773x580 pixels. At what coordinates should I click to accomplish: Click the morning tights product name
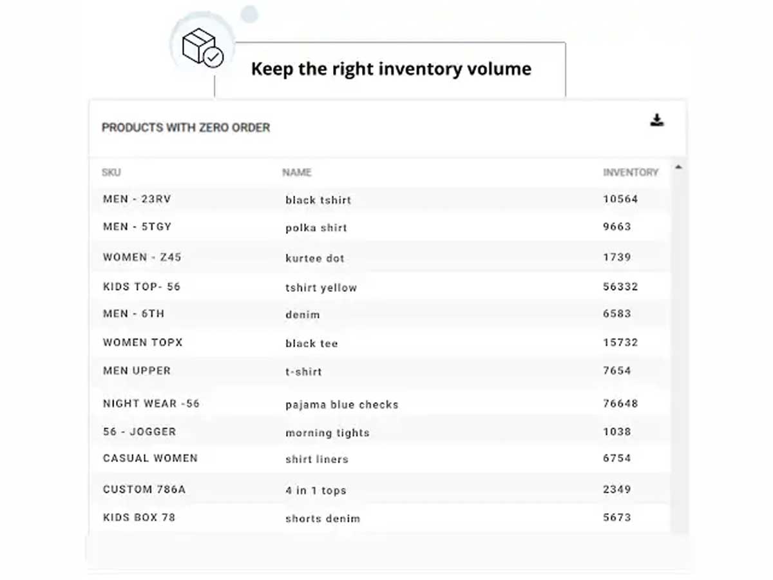tap(327, 433)
